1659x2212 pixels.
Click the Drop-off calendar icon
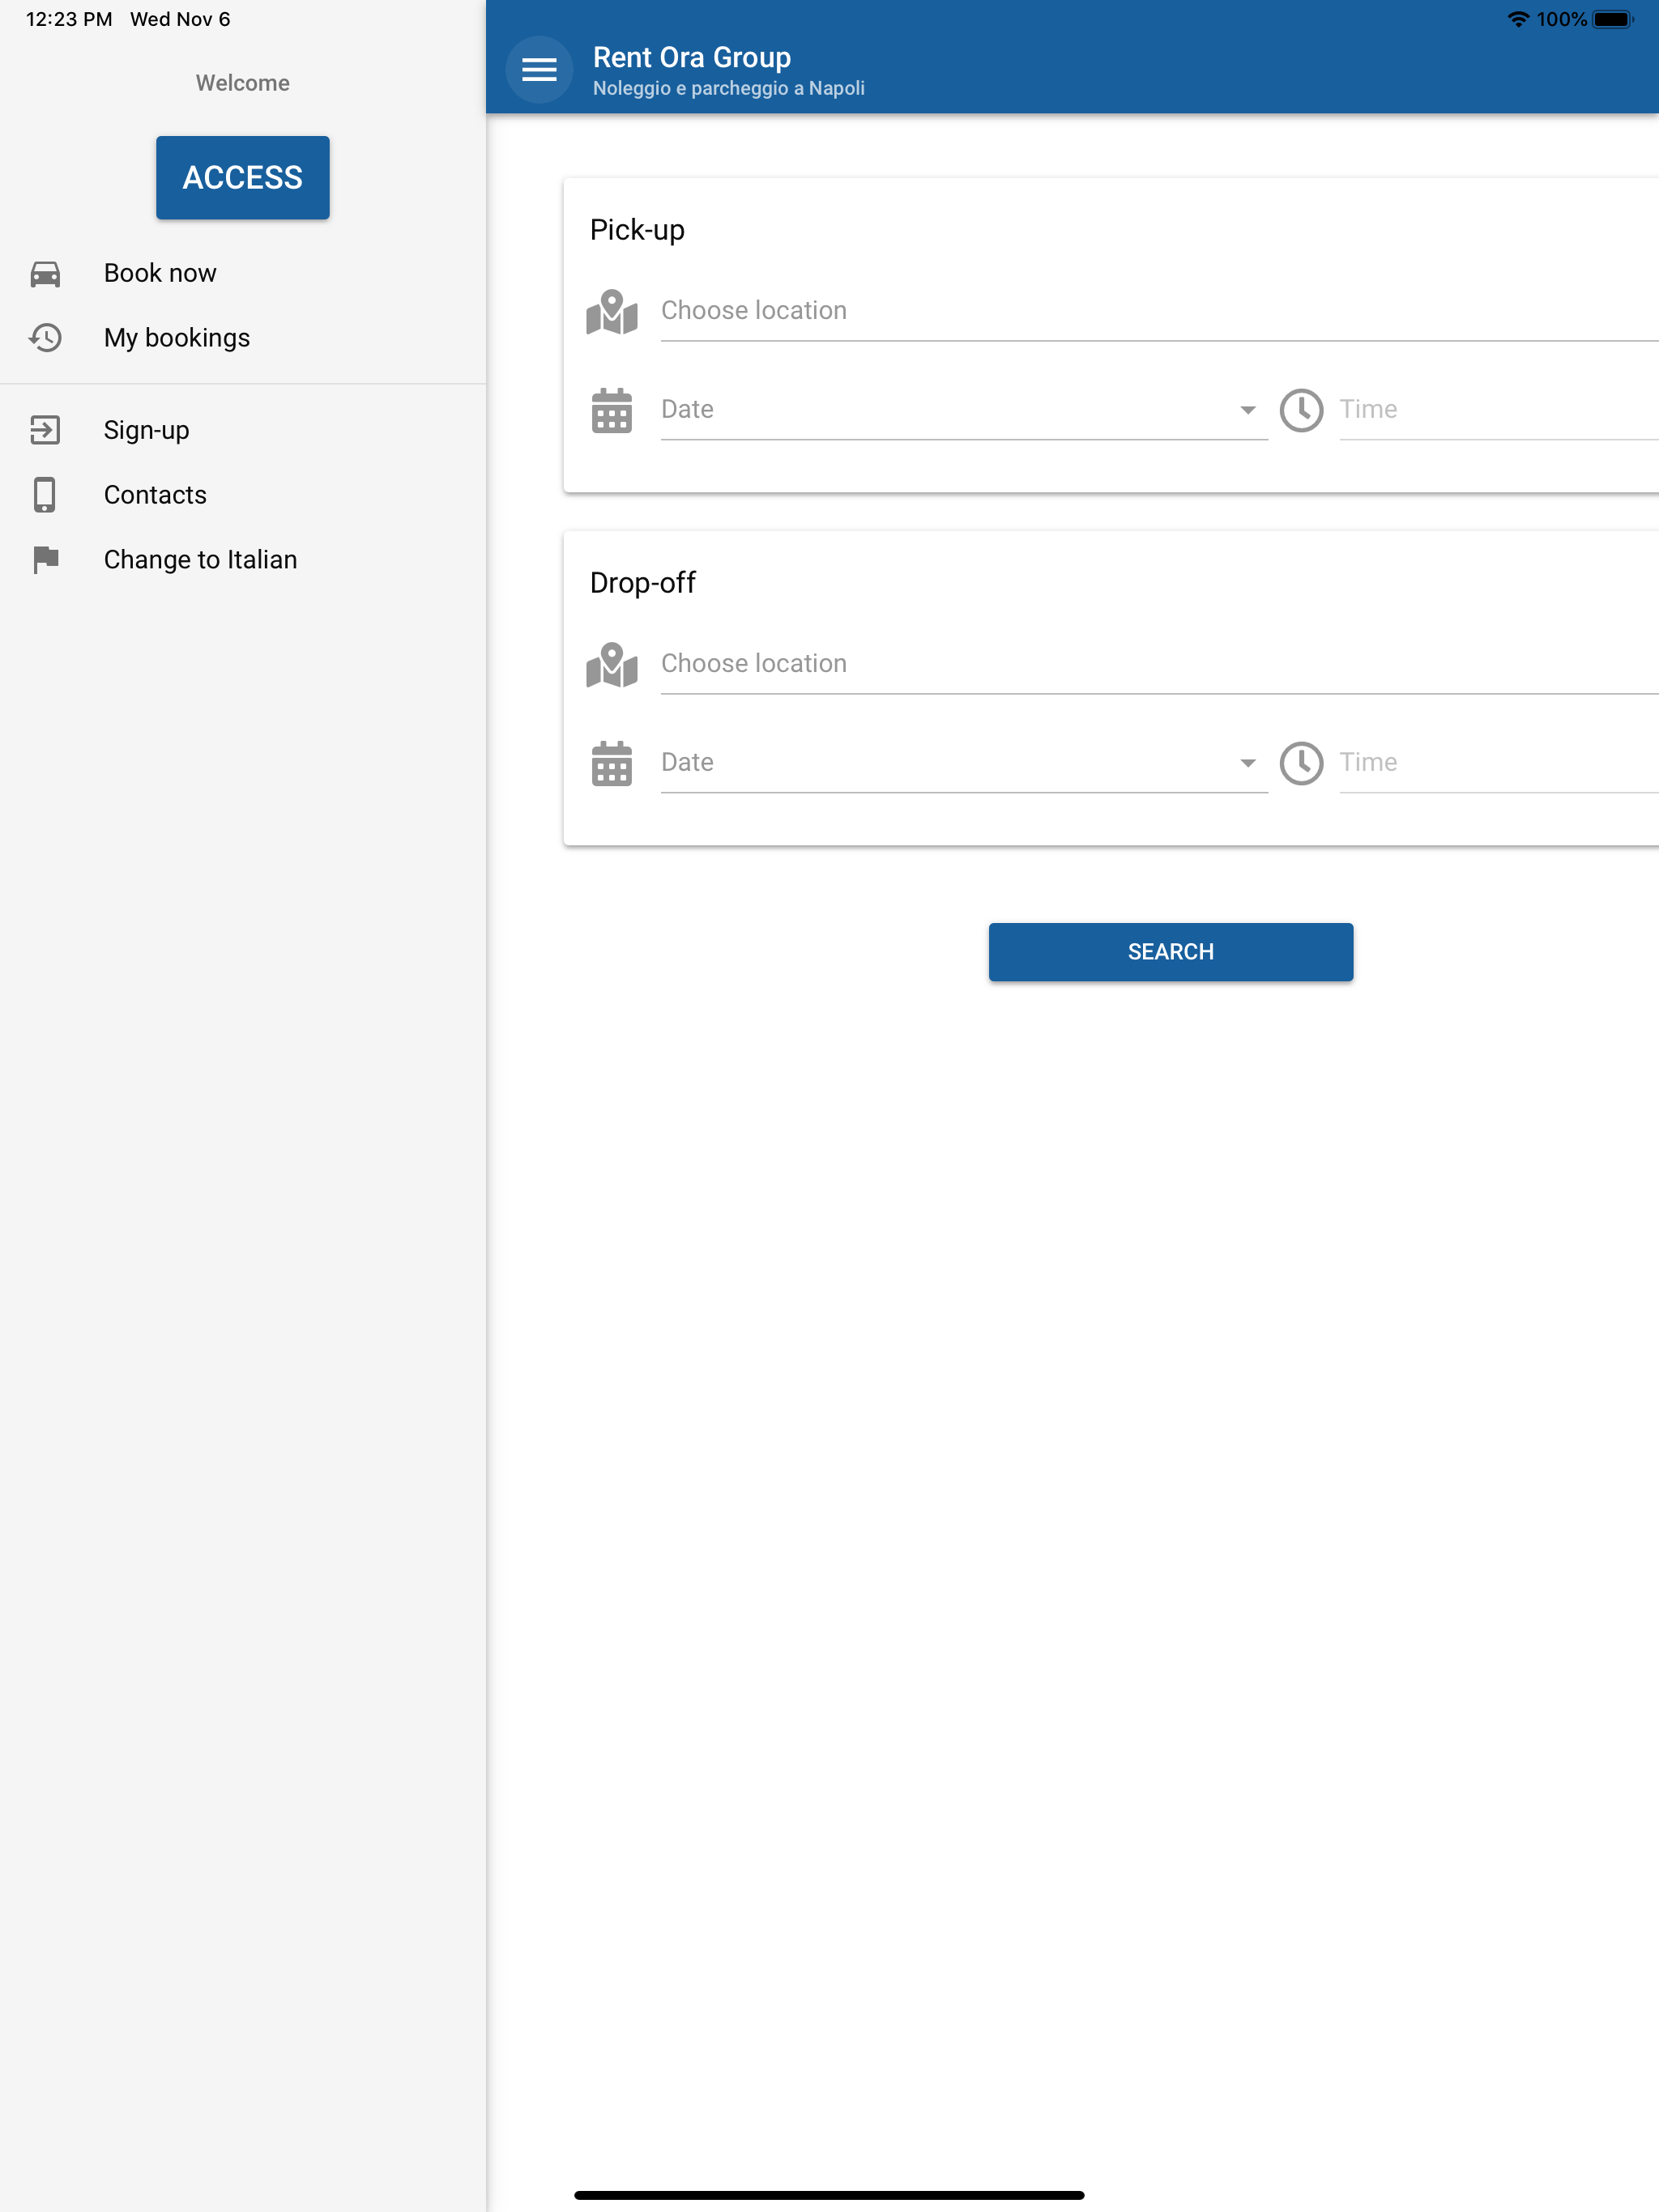tap(612, 764)
